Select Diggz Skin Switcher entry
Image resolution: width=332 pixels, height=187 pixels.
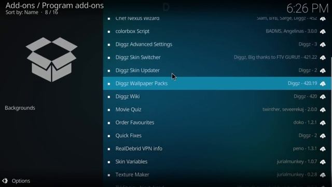[217, 58]
